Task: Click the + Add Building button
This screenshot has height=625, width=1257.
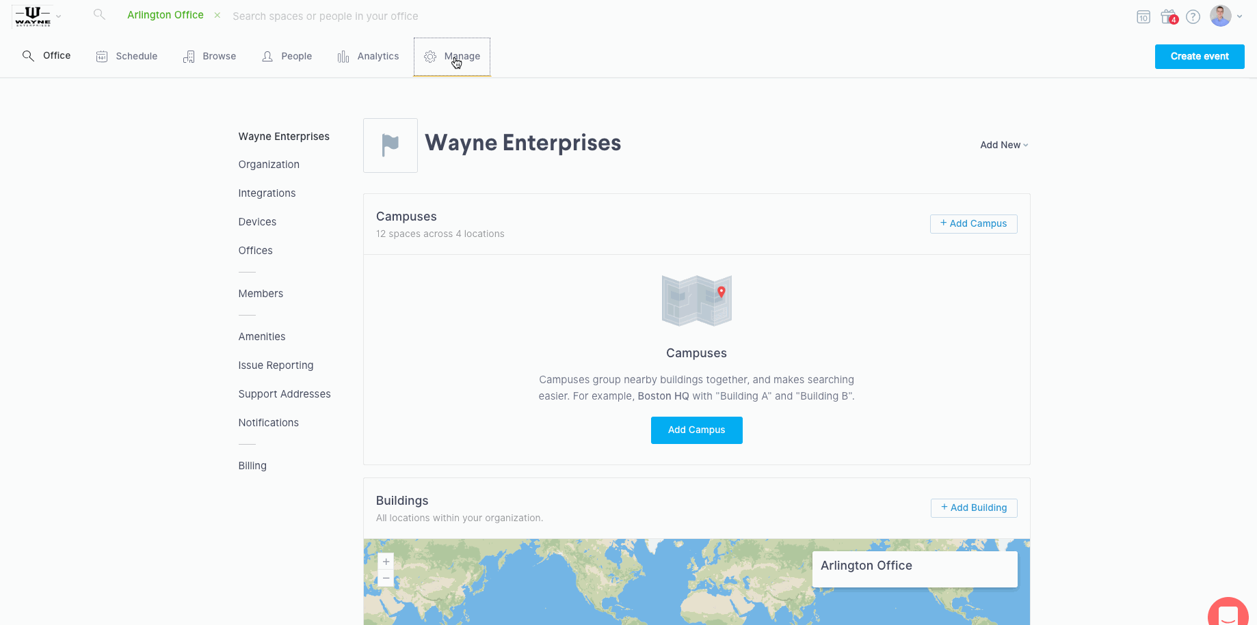Action: (974, 508)
